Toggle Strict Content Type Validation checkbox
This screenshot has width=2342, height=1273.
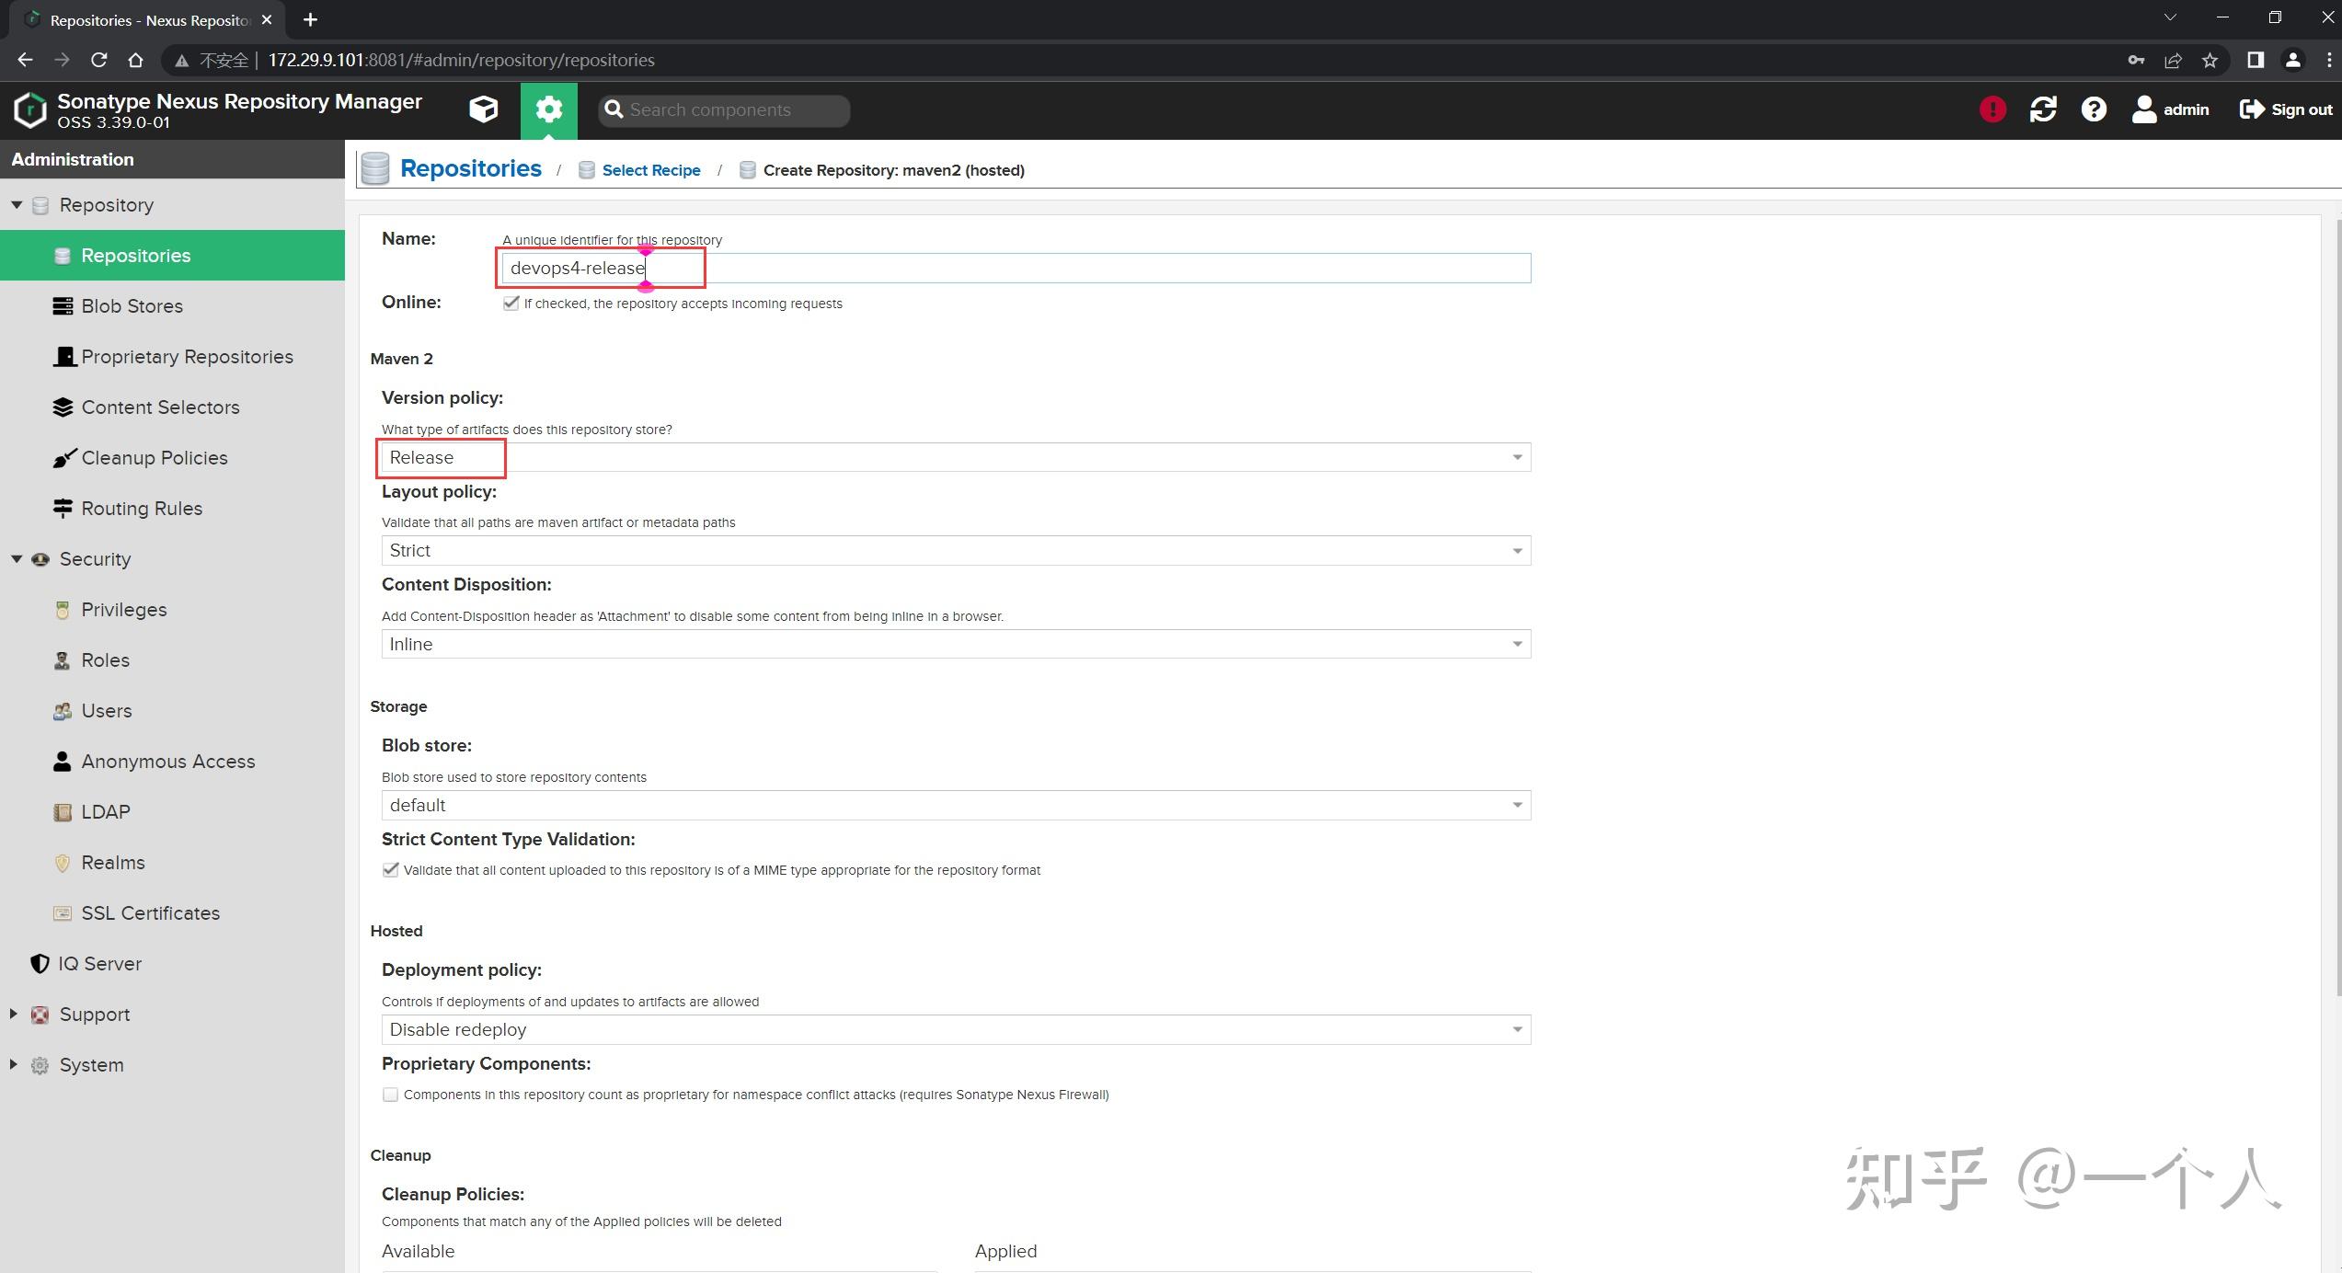pyautogui.click(x=391, y=869)
